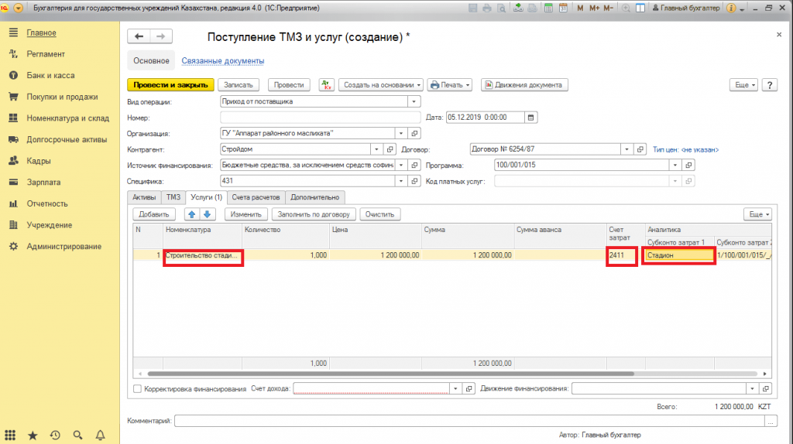Click the Провести и закрыть button
The image size is (793, 444).
pos(170,85)
